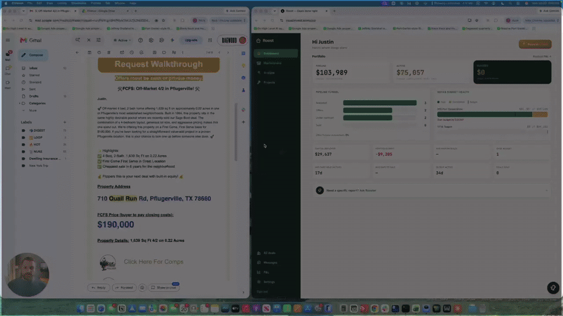Show the next email arrow
This screenshot has height=316, width=563.
pos(228,52)
